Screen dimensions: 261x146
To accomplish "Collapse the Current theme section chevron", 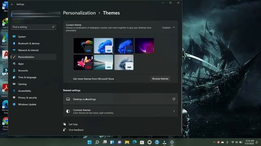I will (174, 28).
